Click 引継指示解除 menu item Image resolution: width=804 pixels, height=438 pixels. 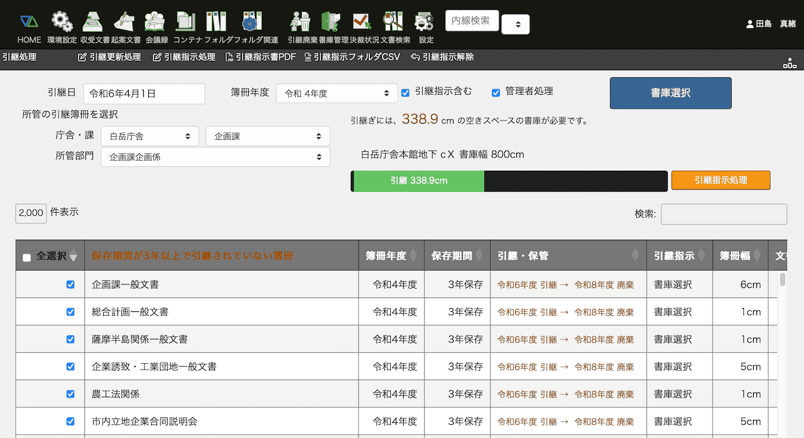(x=442, y=57)
